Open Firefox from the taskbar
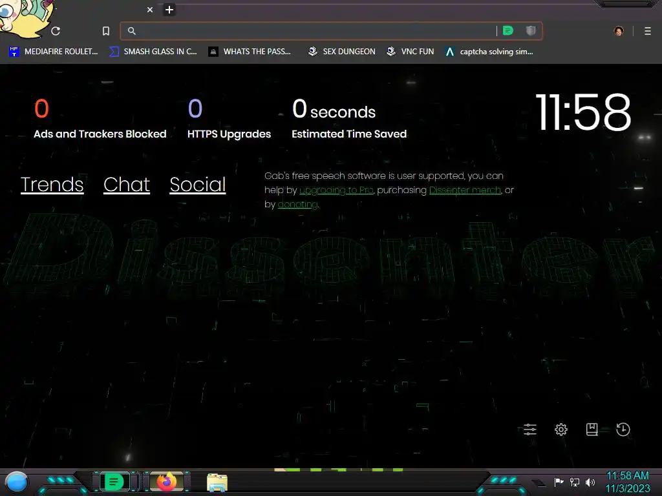 click(x=167, y=482)
